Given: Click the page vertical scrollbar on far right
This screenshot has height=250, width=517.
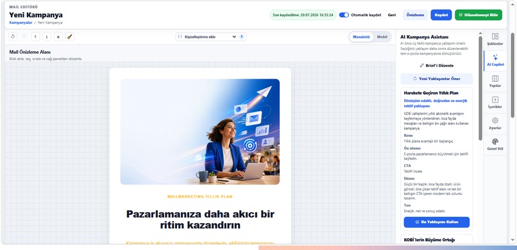Looking at the screenshot, I should tap(513, 75).
